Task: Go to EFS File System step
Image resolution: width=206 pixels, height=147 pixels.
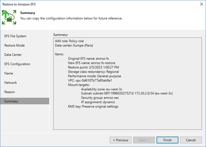Action: pyautogui.click(x=15, y=36)
